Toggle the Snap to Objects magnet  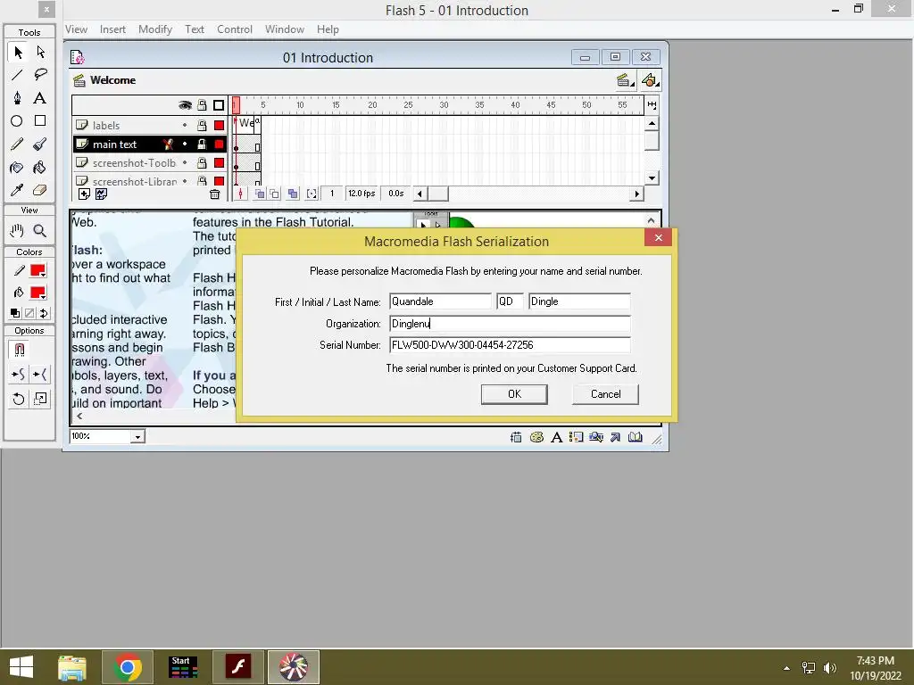19,350
